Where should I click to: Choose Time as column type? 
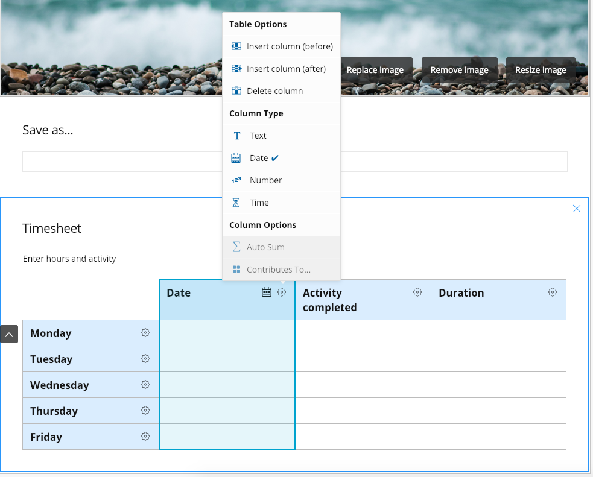coord(259,203)
